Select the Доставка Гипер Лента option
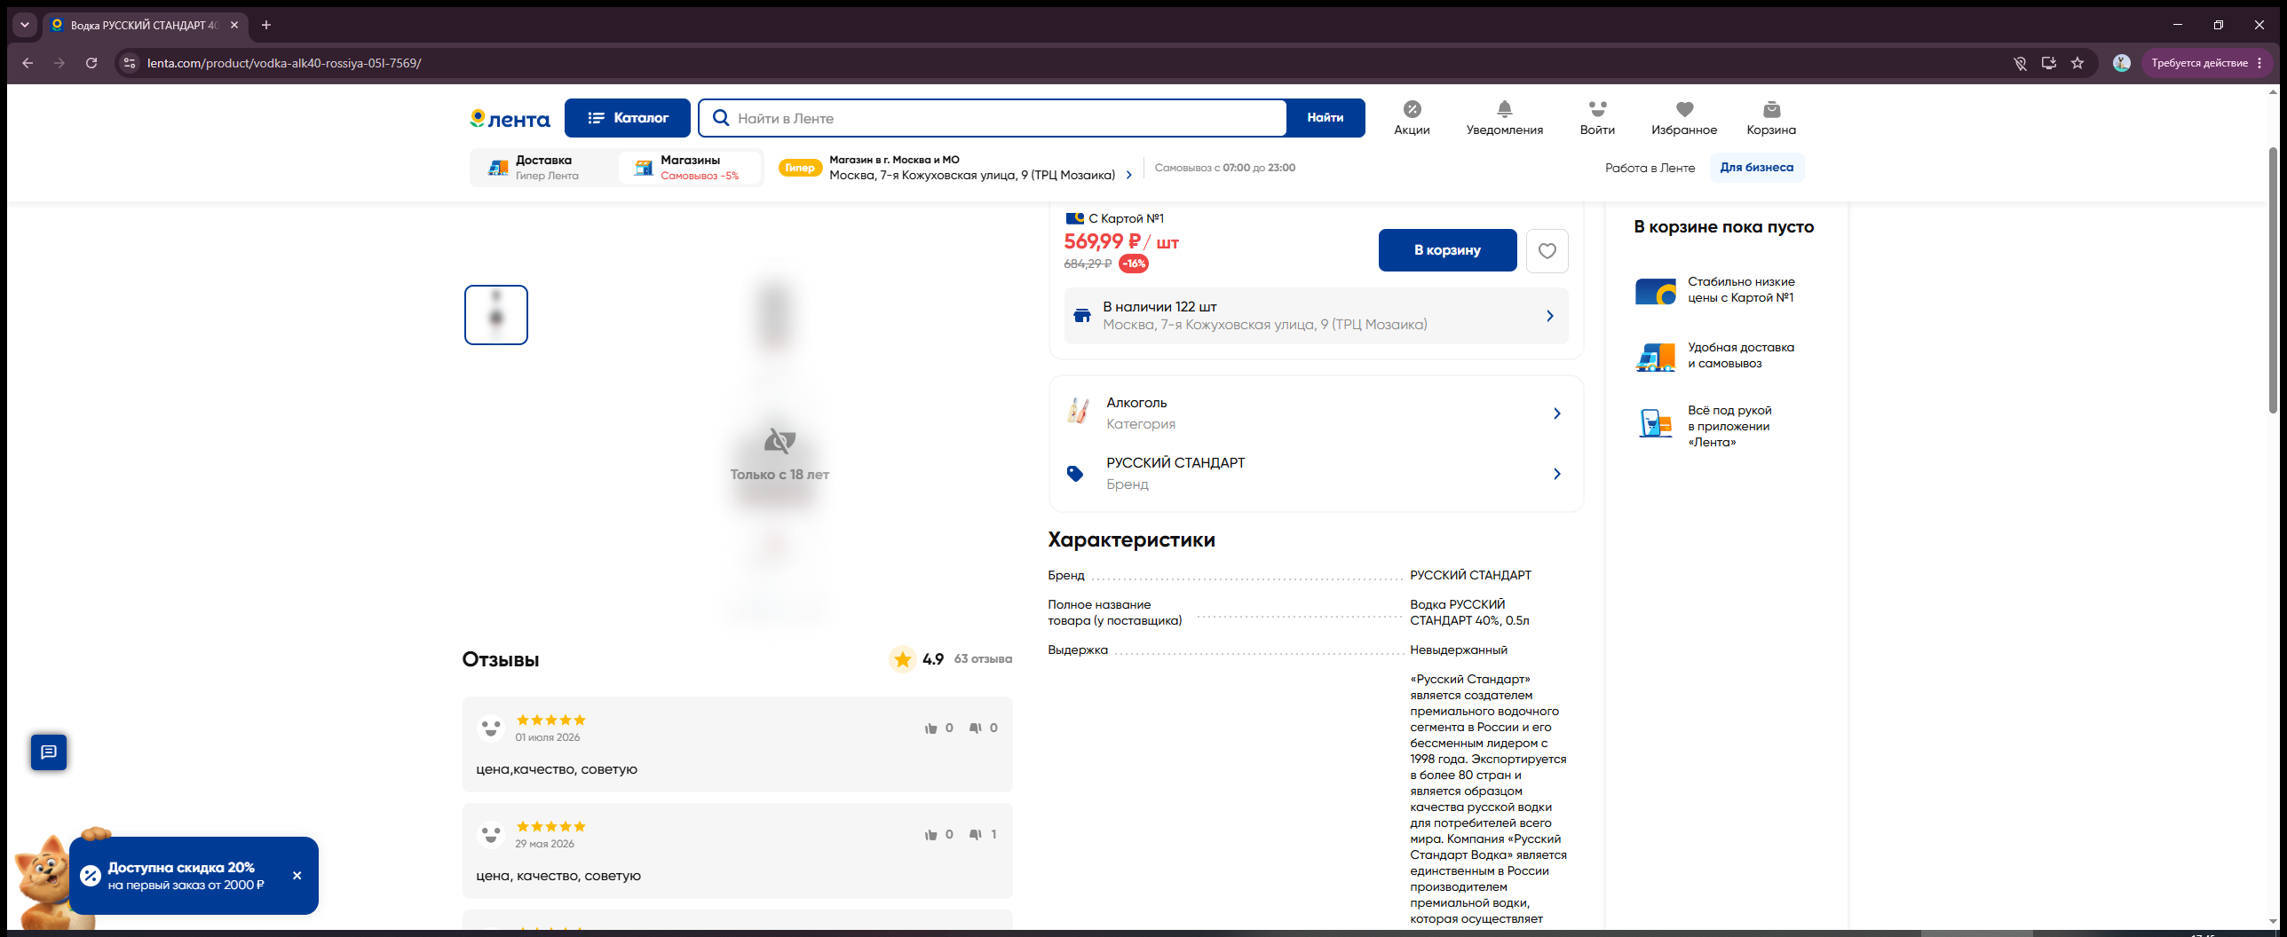Image resolution: width=2287 pixels, height=937 pixels. click(x=544, y=168)
